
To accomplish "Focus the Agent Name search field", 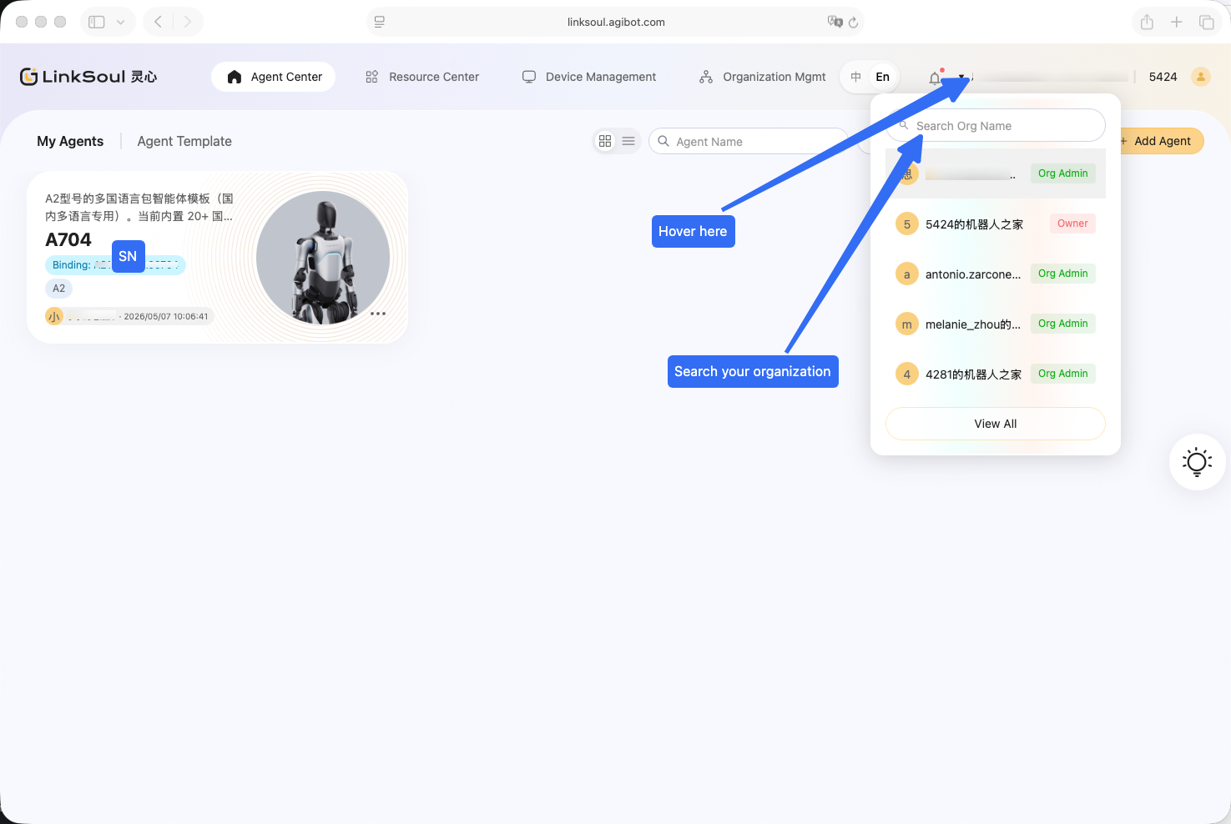I will pos(748,141).
